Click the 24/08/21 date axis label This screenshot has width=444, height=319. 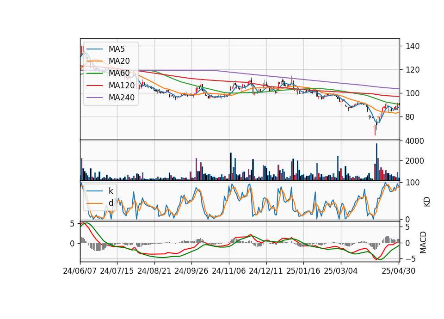(x=154, y=271)
